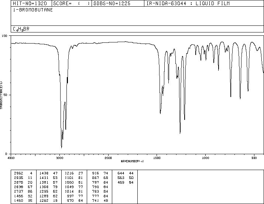Click transmittance value 27 beside peak 1216
This screenshot has width=264, height=204.
tap(80, 173)
